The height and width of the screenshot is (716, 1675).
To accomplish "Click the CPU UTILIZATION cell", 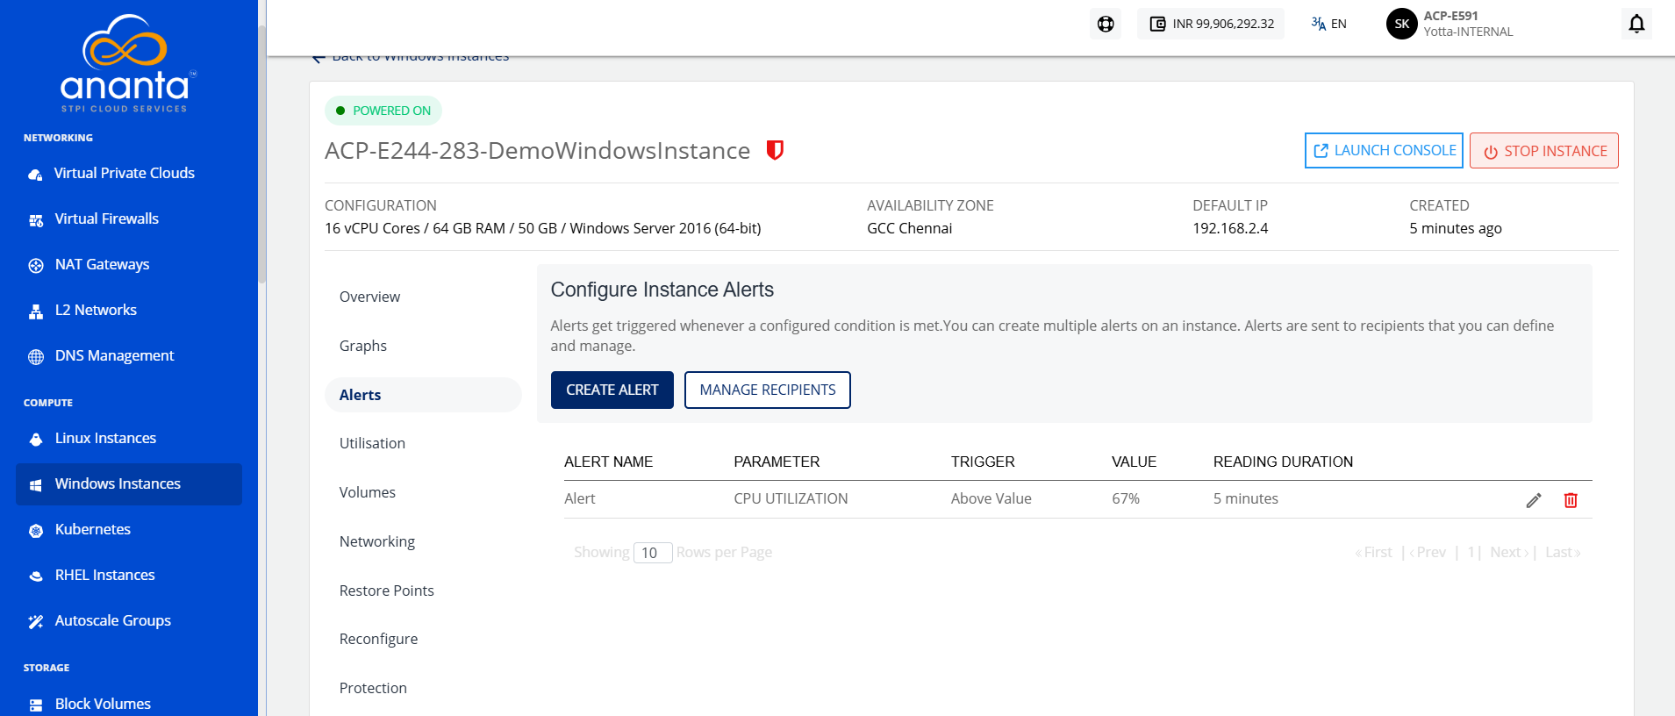I will tap(791, 499).
